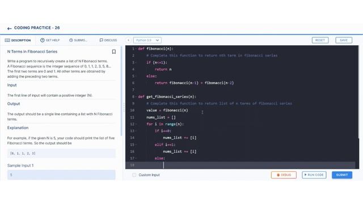This screenshot has width=363, height=204.
Task: Go back using the left arrow icon
Action: tap(9, 28)
